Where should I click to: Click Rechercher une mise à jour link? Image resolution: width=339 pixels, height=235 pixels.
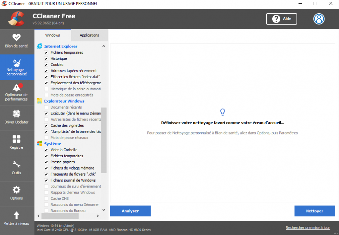coord(308,228)
